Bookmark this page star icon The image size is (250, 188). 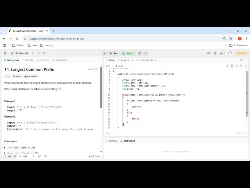click(x=230, y=38)
